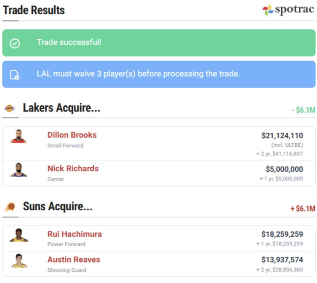Screen dimensions: 317x283
Task: Open Nick Richards player link
Action: pos(73,169)
